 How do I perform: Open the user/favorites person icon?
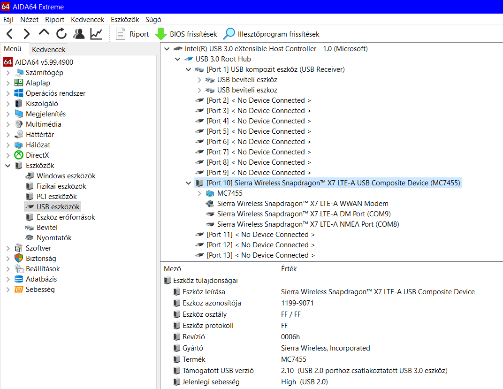[79, 34]
